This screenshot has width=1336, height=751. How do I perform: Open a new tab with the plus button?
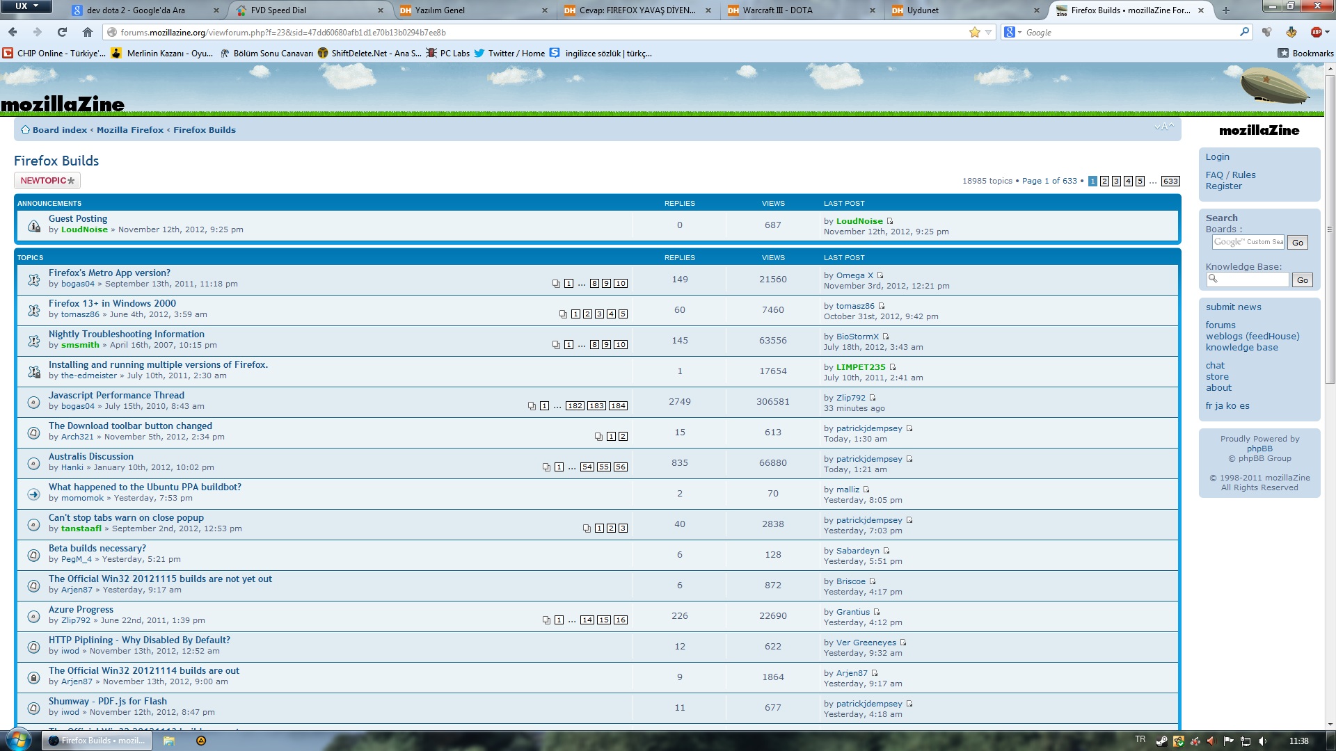(1225, 10)
